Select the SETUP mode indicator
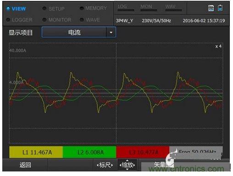The width and height of the screenshot is (233, 176). (54, 9)
